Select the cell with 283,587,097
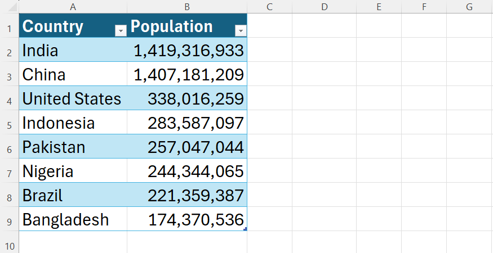 coord(187,122)
